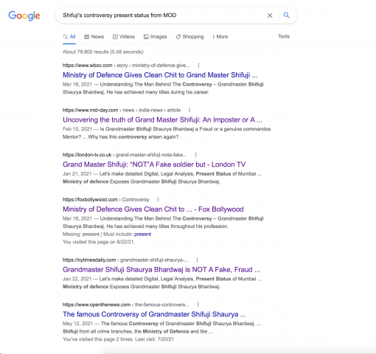Open 'Ministry of Defence Gives Clean Chit to Grand Master Shifuji' result
Image resolution: width=376 pixels, height=354 pixels.
tap(160, 75)
